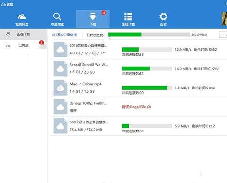227x183 pixels.
Task: Click progress bar of Sense8 download
Action: click(x=147, y=69)
